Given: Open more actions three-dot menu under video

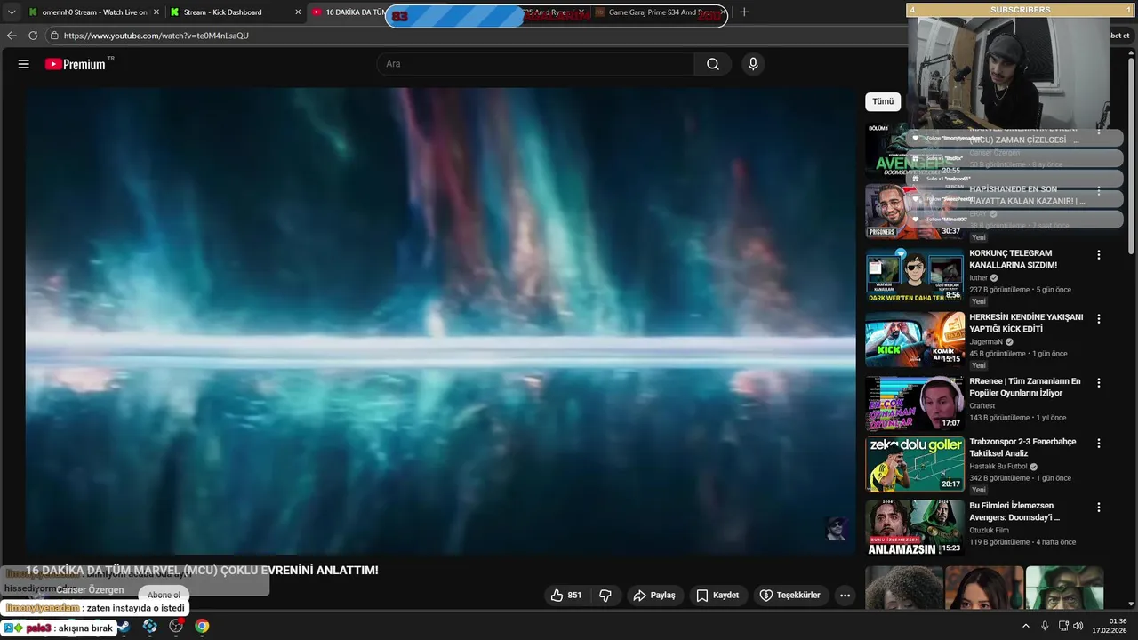Looking at the screenshot, I should coord(845,596).
